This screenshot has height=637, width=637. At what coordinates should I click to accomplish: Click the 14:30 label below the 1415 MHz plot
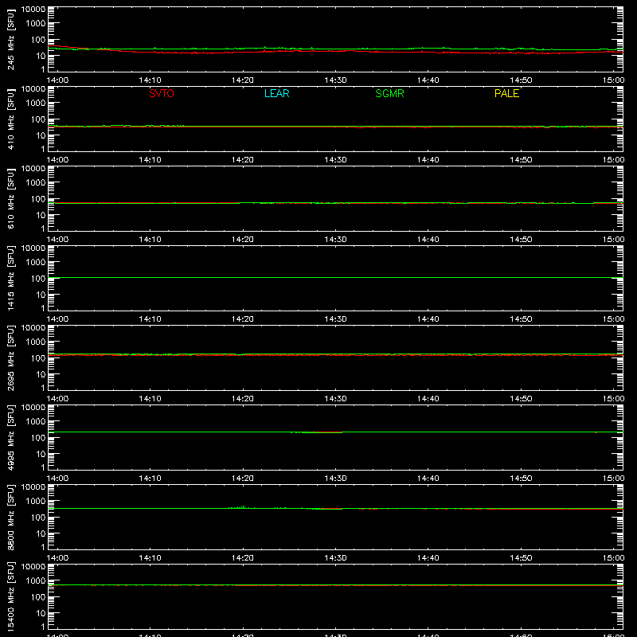335,319
